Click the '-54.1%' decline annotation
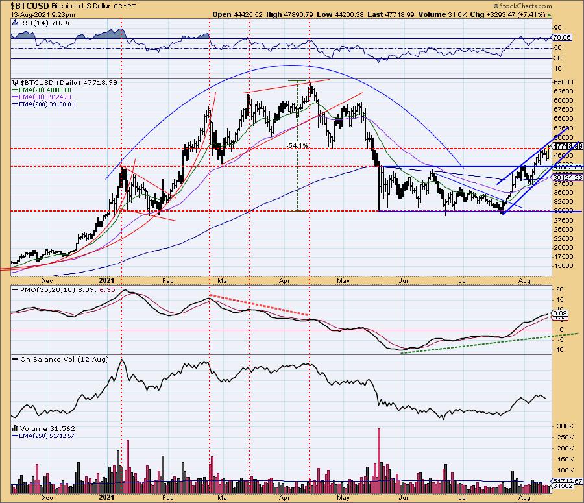 tap(297, 145)
